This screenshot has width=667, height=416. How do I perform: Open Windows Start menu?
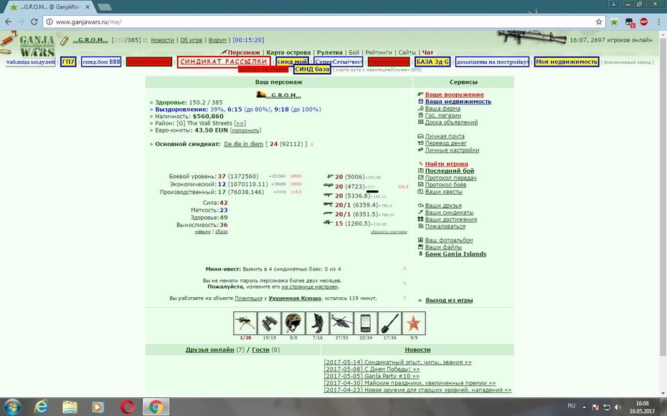tap(12, 407)
